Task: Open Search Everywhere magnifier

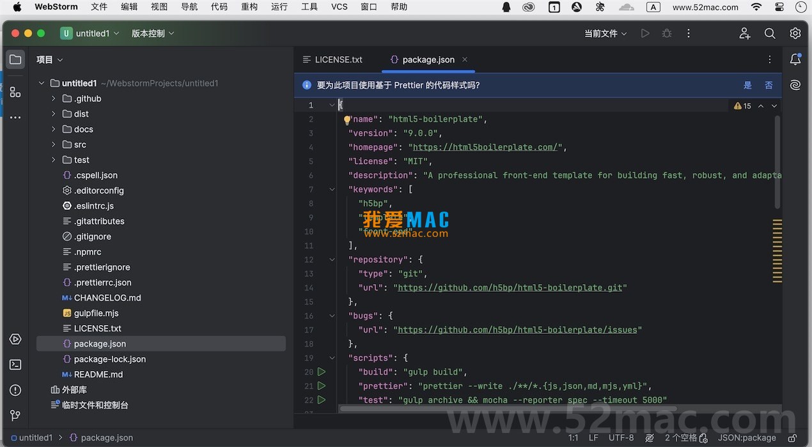Action: click(x=770, y=33)
